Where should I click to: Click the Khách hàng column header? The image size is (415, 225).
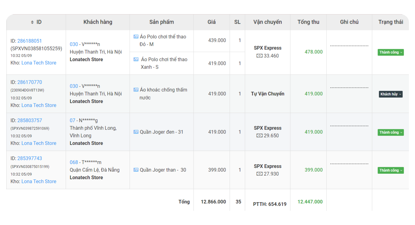[x=98, y=22]
